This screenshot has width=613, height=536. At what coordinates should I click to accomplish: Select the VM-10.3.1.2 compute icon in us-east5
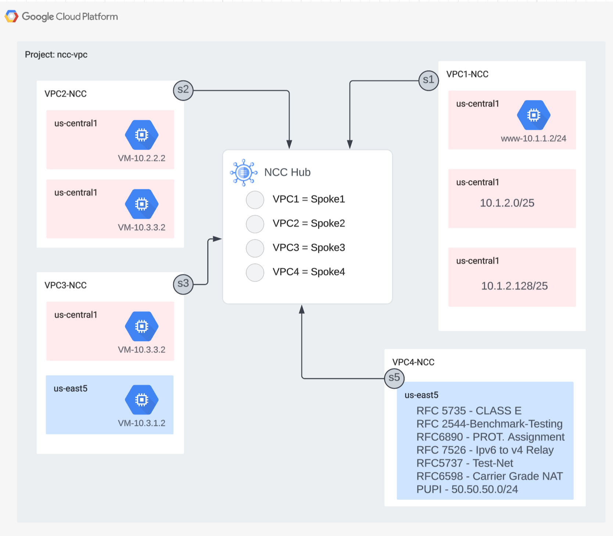141,400
